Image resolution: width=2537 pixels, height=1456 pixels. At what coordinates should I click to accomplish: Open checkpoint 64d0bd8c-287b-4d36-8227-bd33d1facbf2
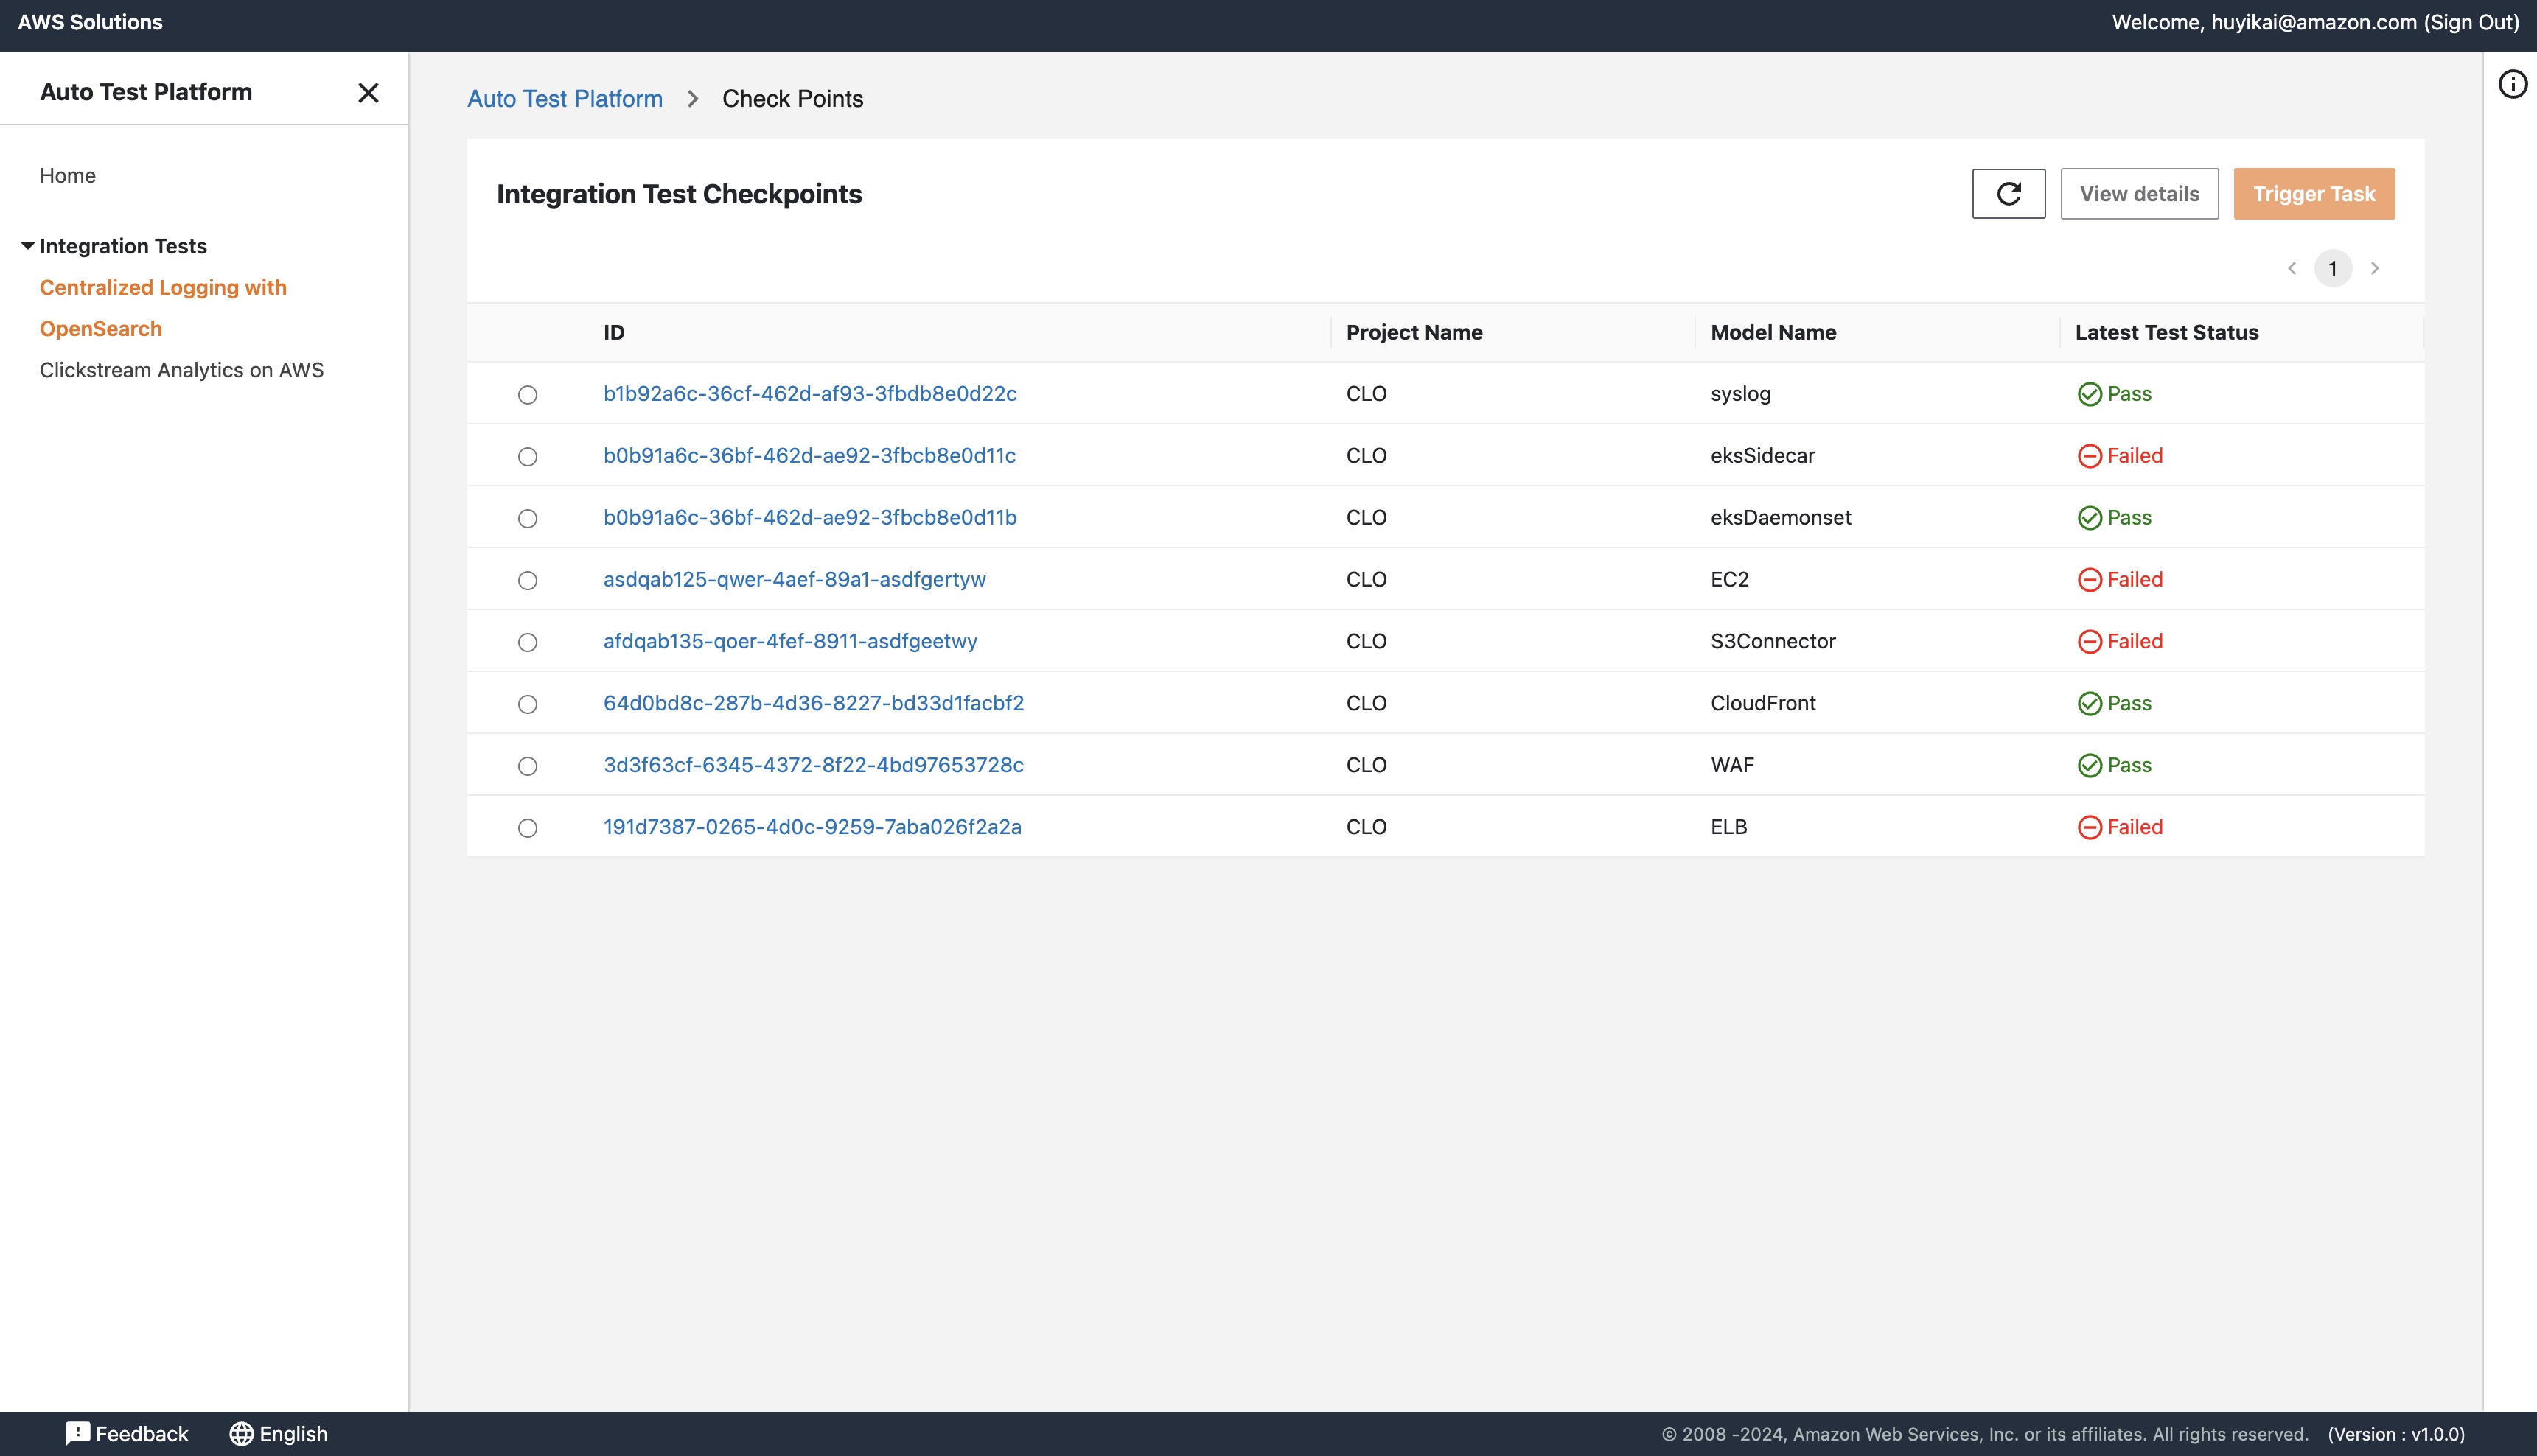click(x=813, y=704)
